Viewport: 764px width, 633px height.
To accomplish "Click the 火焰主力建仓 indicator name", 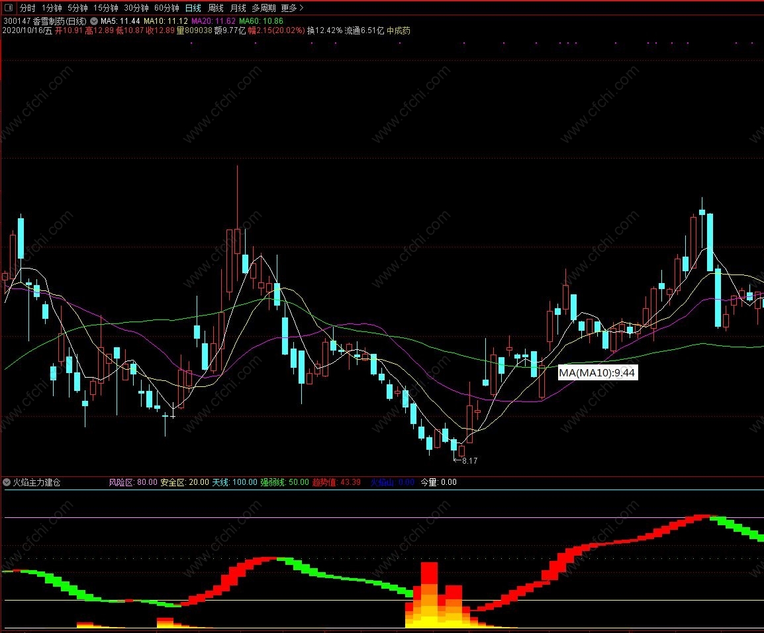I will (36, 482).
